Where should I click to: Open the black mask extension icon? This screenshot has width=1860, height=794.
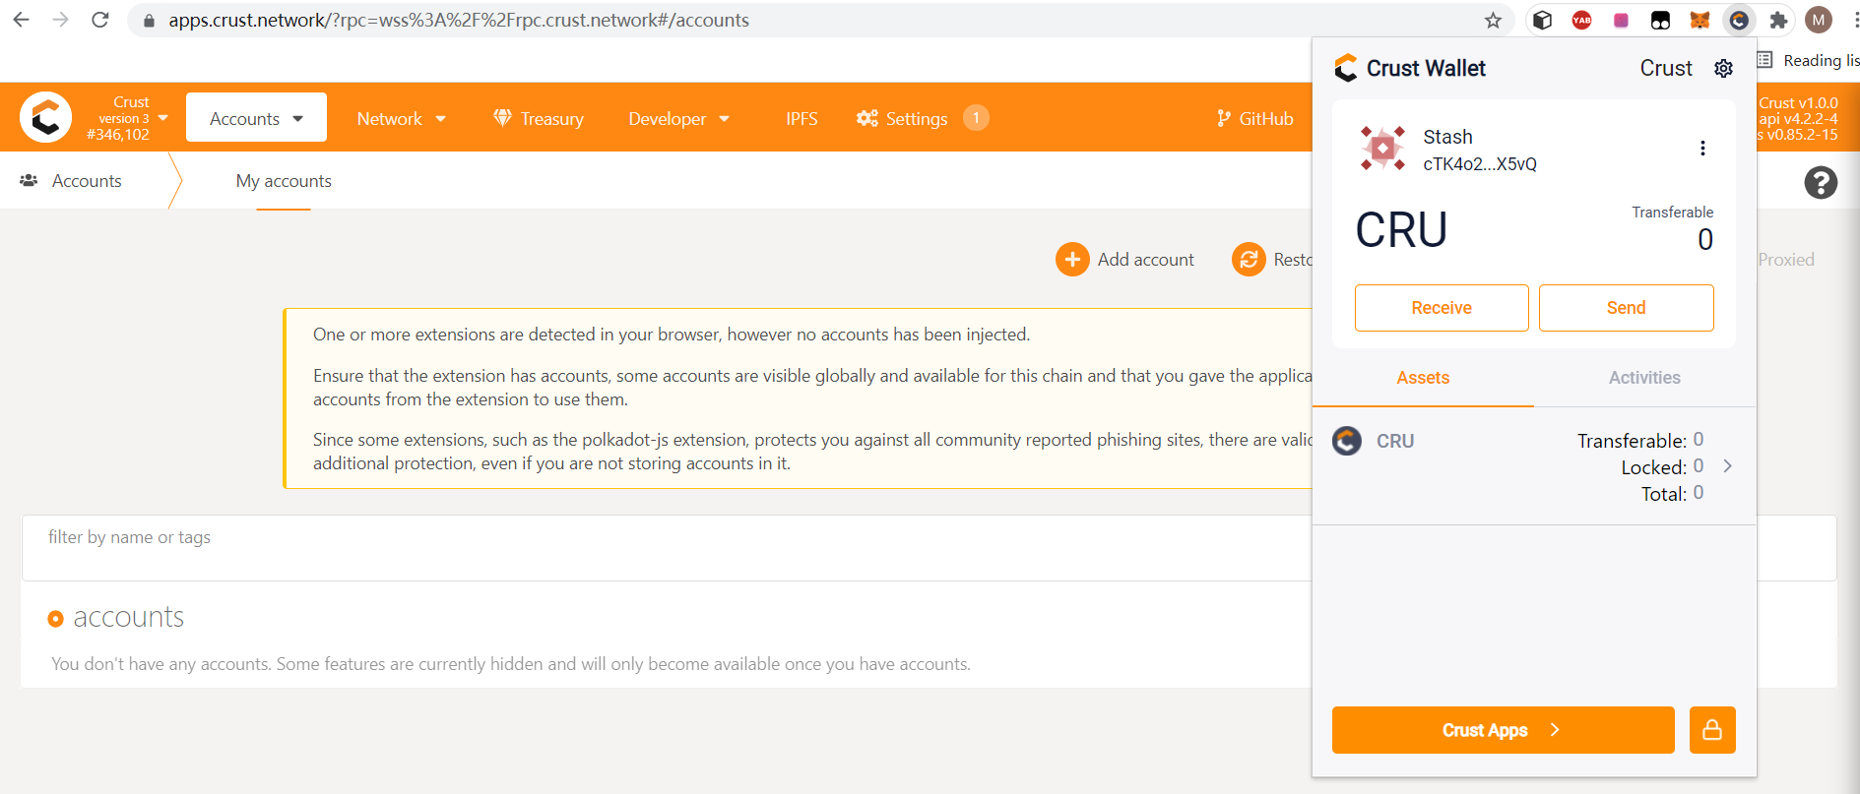[x=1661, y=20]
